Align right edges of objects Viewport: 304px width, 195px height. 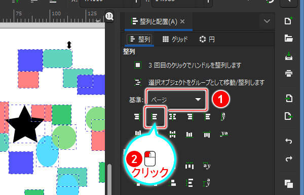[190, 116]
